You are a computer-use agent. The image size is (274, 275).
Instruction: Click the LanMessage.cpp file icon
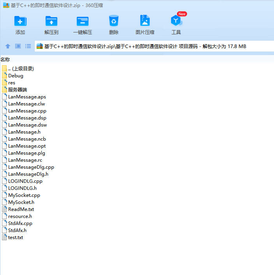pos(5,111)
